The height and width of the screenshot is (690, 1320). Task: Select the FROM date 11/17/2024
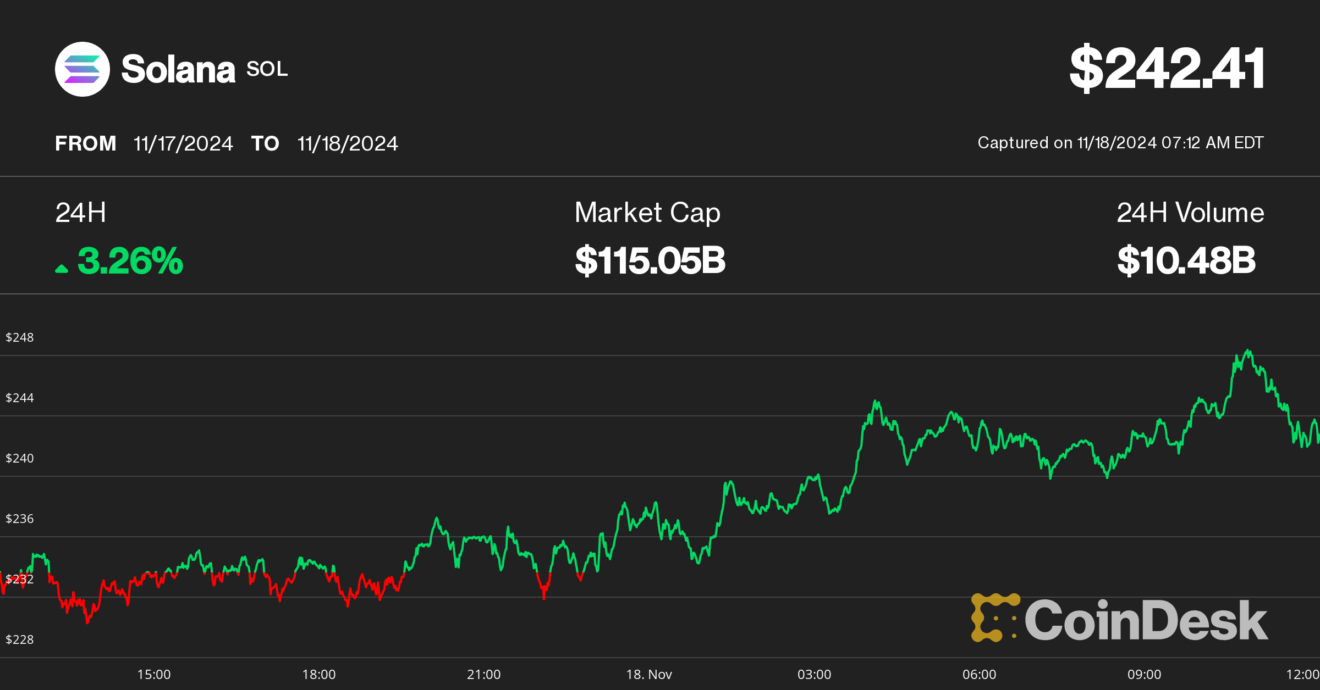[x=183, y=144]
